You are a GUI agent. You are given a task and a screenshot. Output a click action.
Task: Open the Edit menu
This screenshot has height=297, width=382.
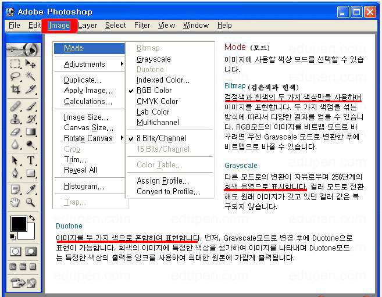34,26
